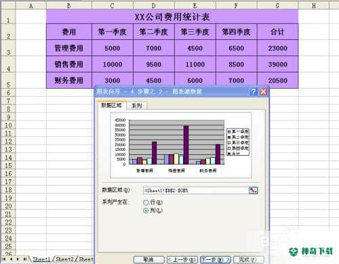The width and height of the screenshot is (339, 264).
Task: Click the 取消 (Cancel) button
Action: click(148, 260)
